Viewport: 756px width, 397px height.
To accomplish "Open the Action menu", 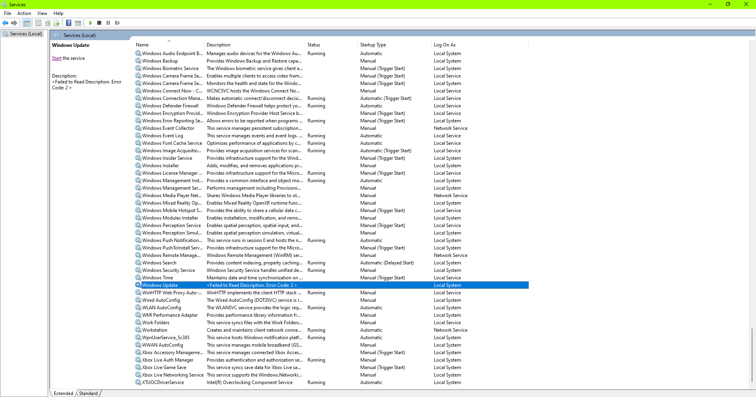I will (x=24, y=13).
